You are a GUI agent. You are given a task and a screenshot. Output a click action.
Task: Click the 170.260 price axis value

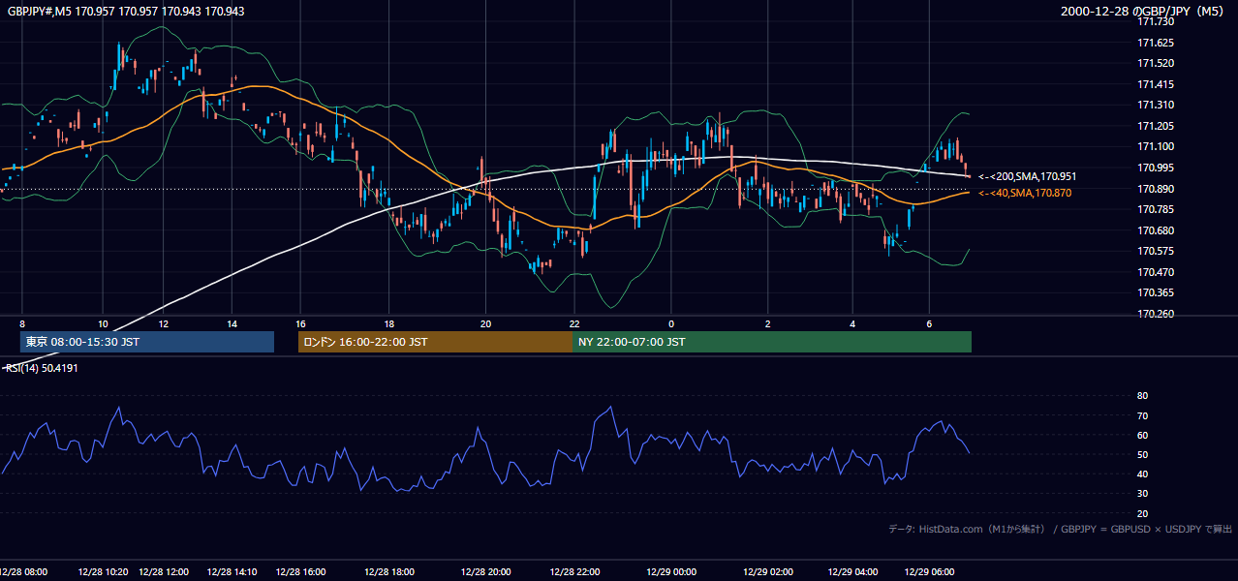coord(1155,314)
